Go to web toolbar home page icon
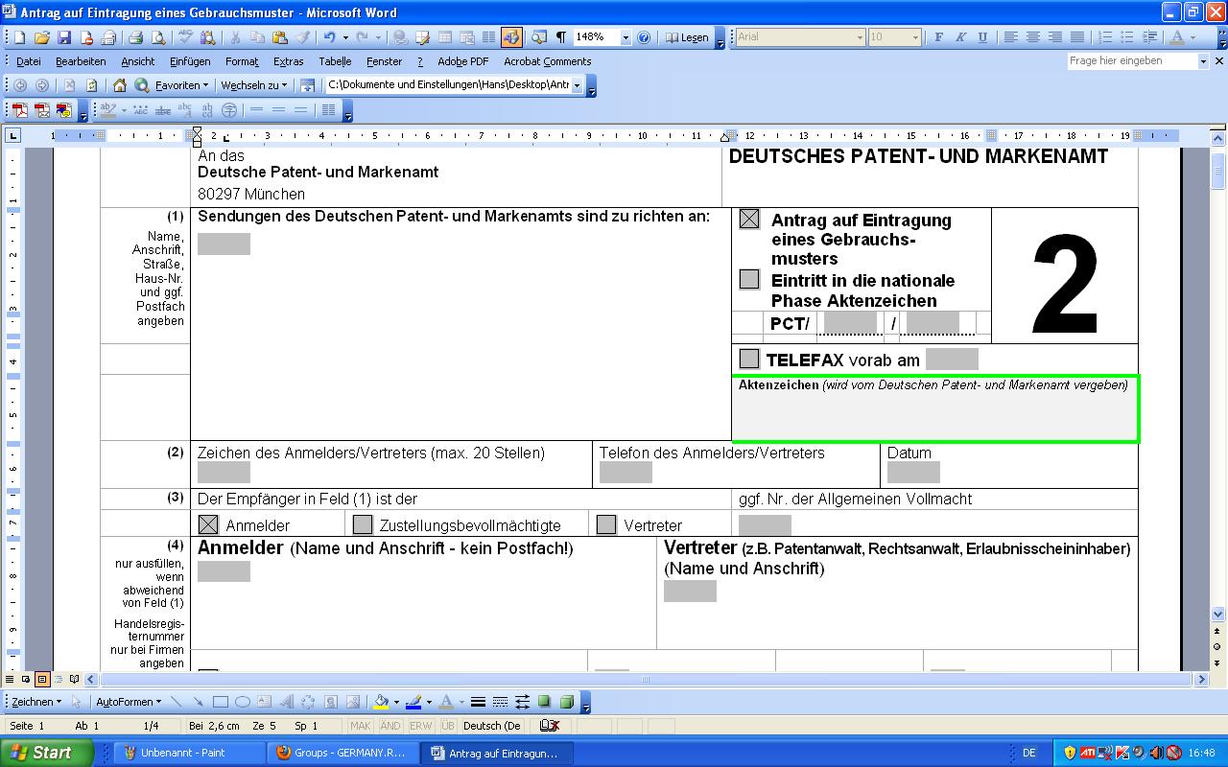 point(120,85)
